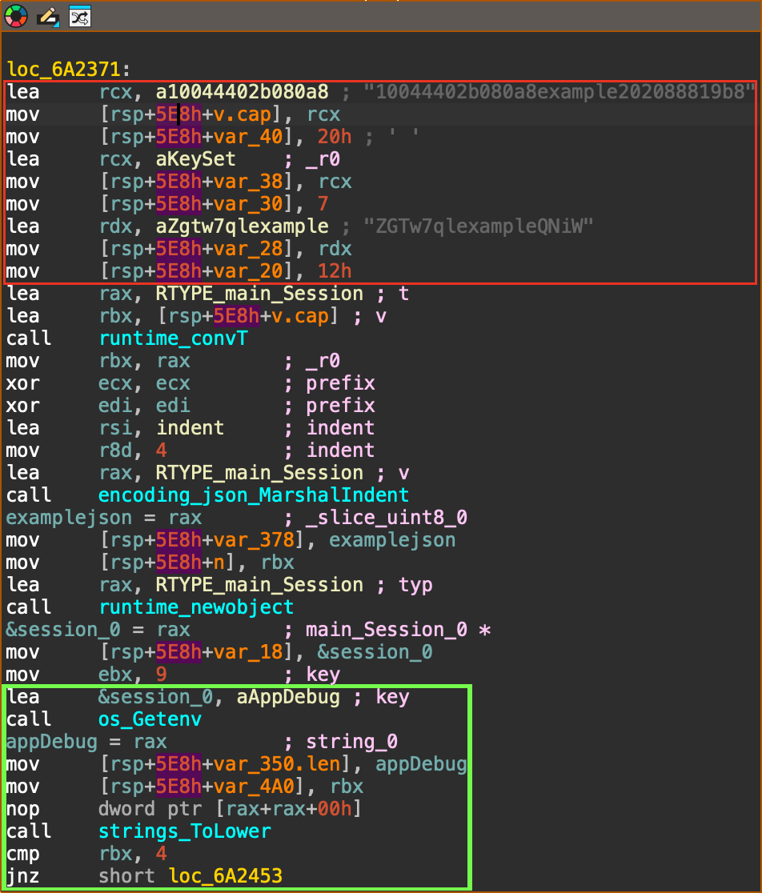Select the os_Getenv call target
This screenshot has height=893, width=762.
click(150, 719)
